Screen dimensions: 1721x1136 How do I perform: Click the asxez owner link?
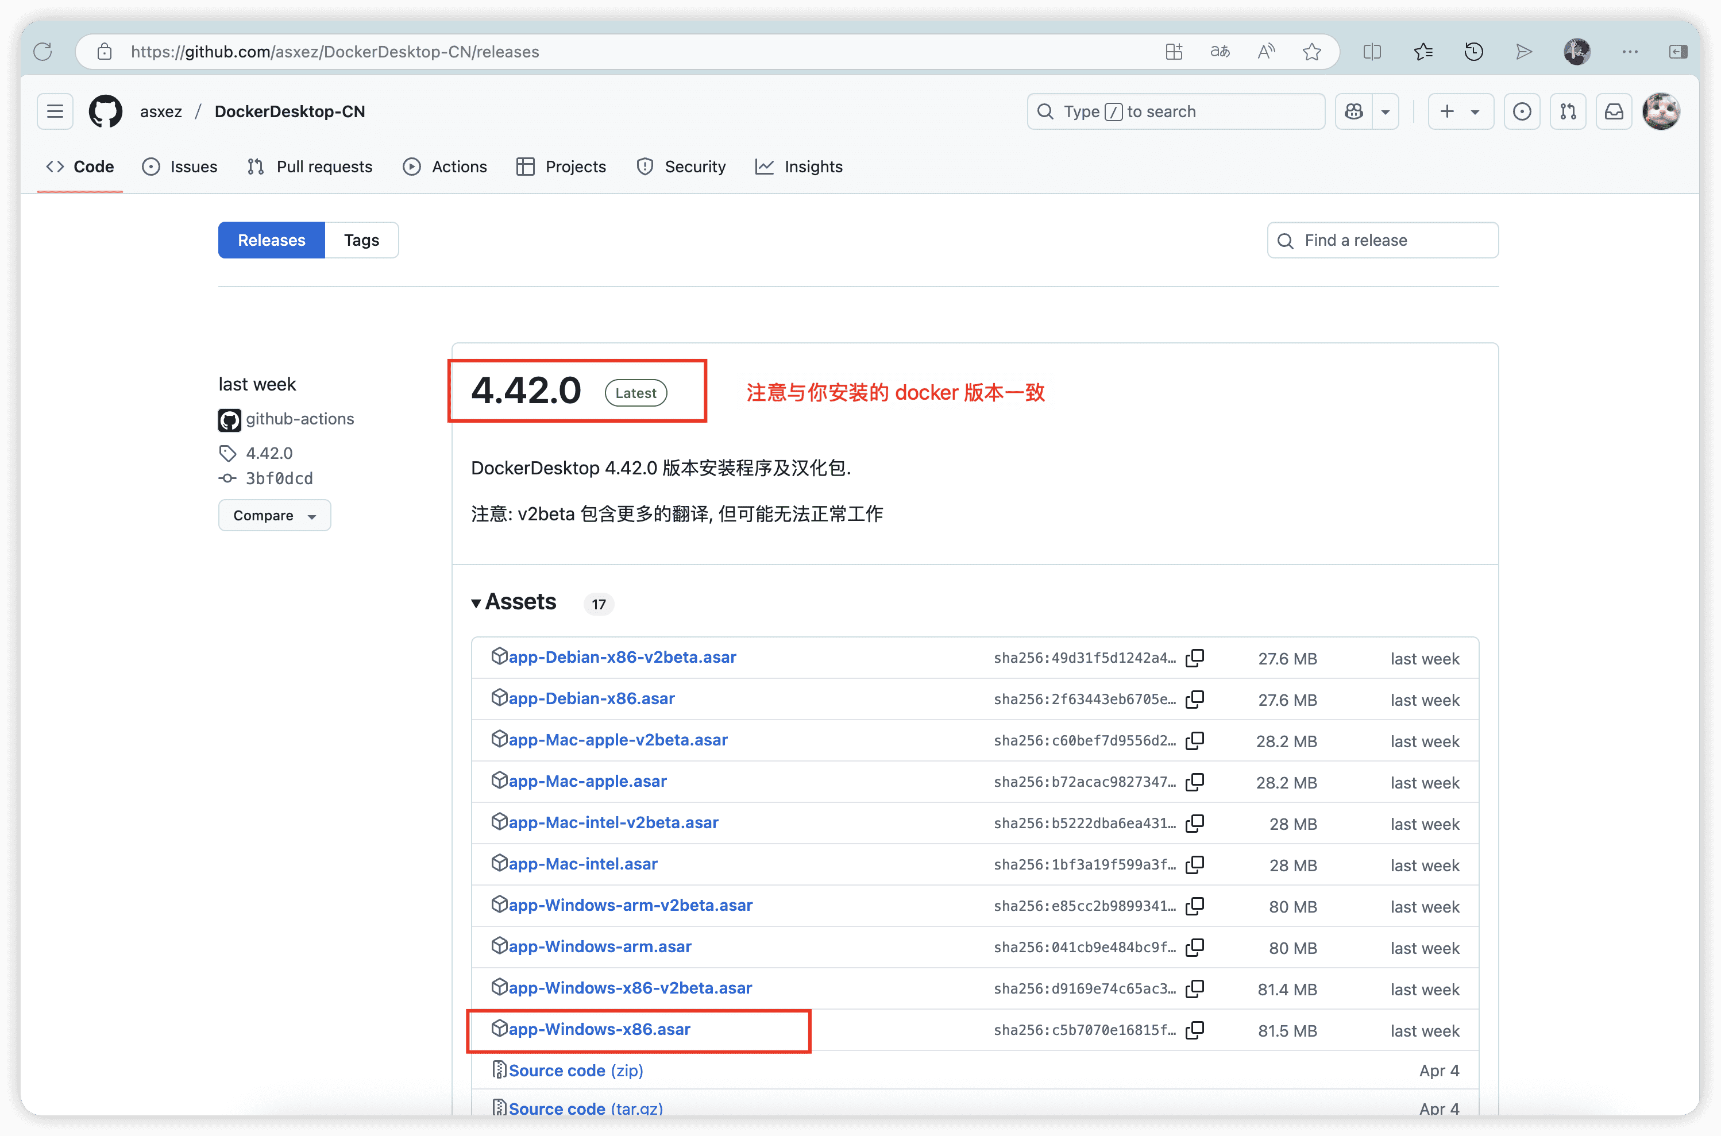pos(161,111)
